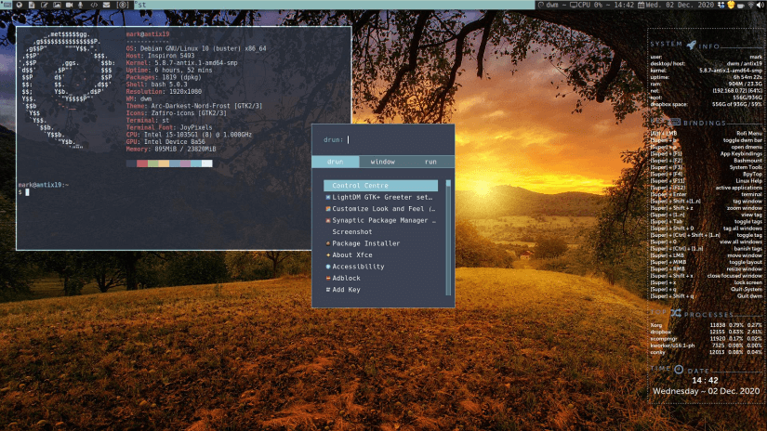Viewport: 767px width, 431px height.
Task: Click the green color block in neofetch
Action: (153, 163)
